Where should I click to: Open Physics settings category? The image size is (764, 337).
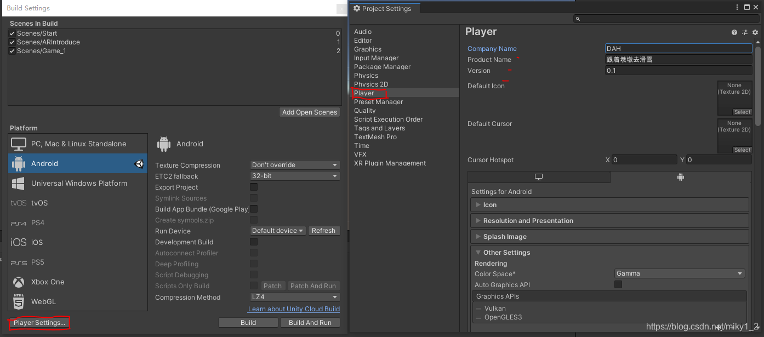click(x=366, y=76)
